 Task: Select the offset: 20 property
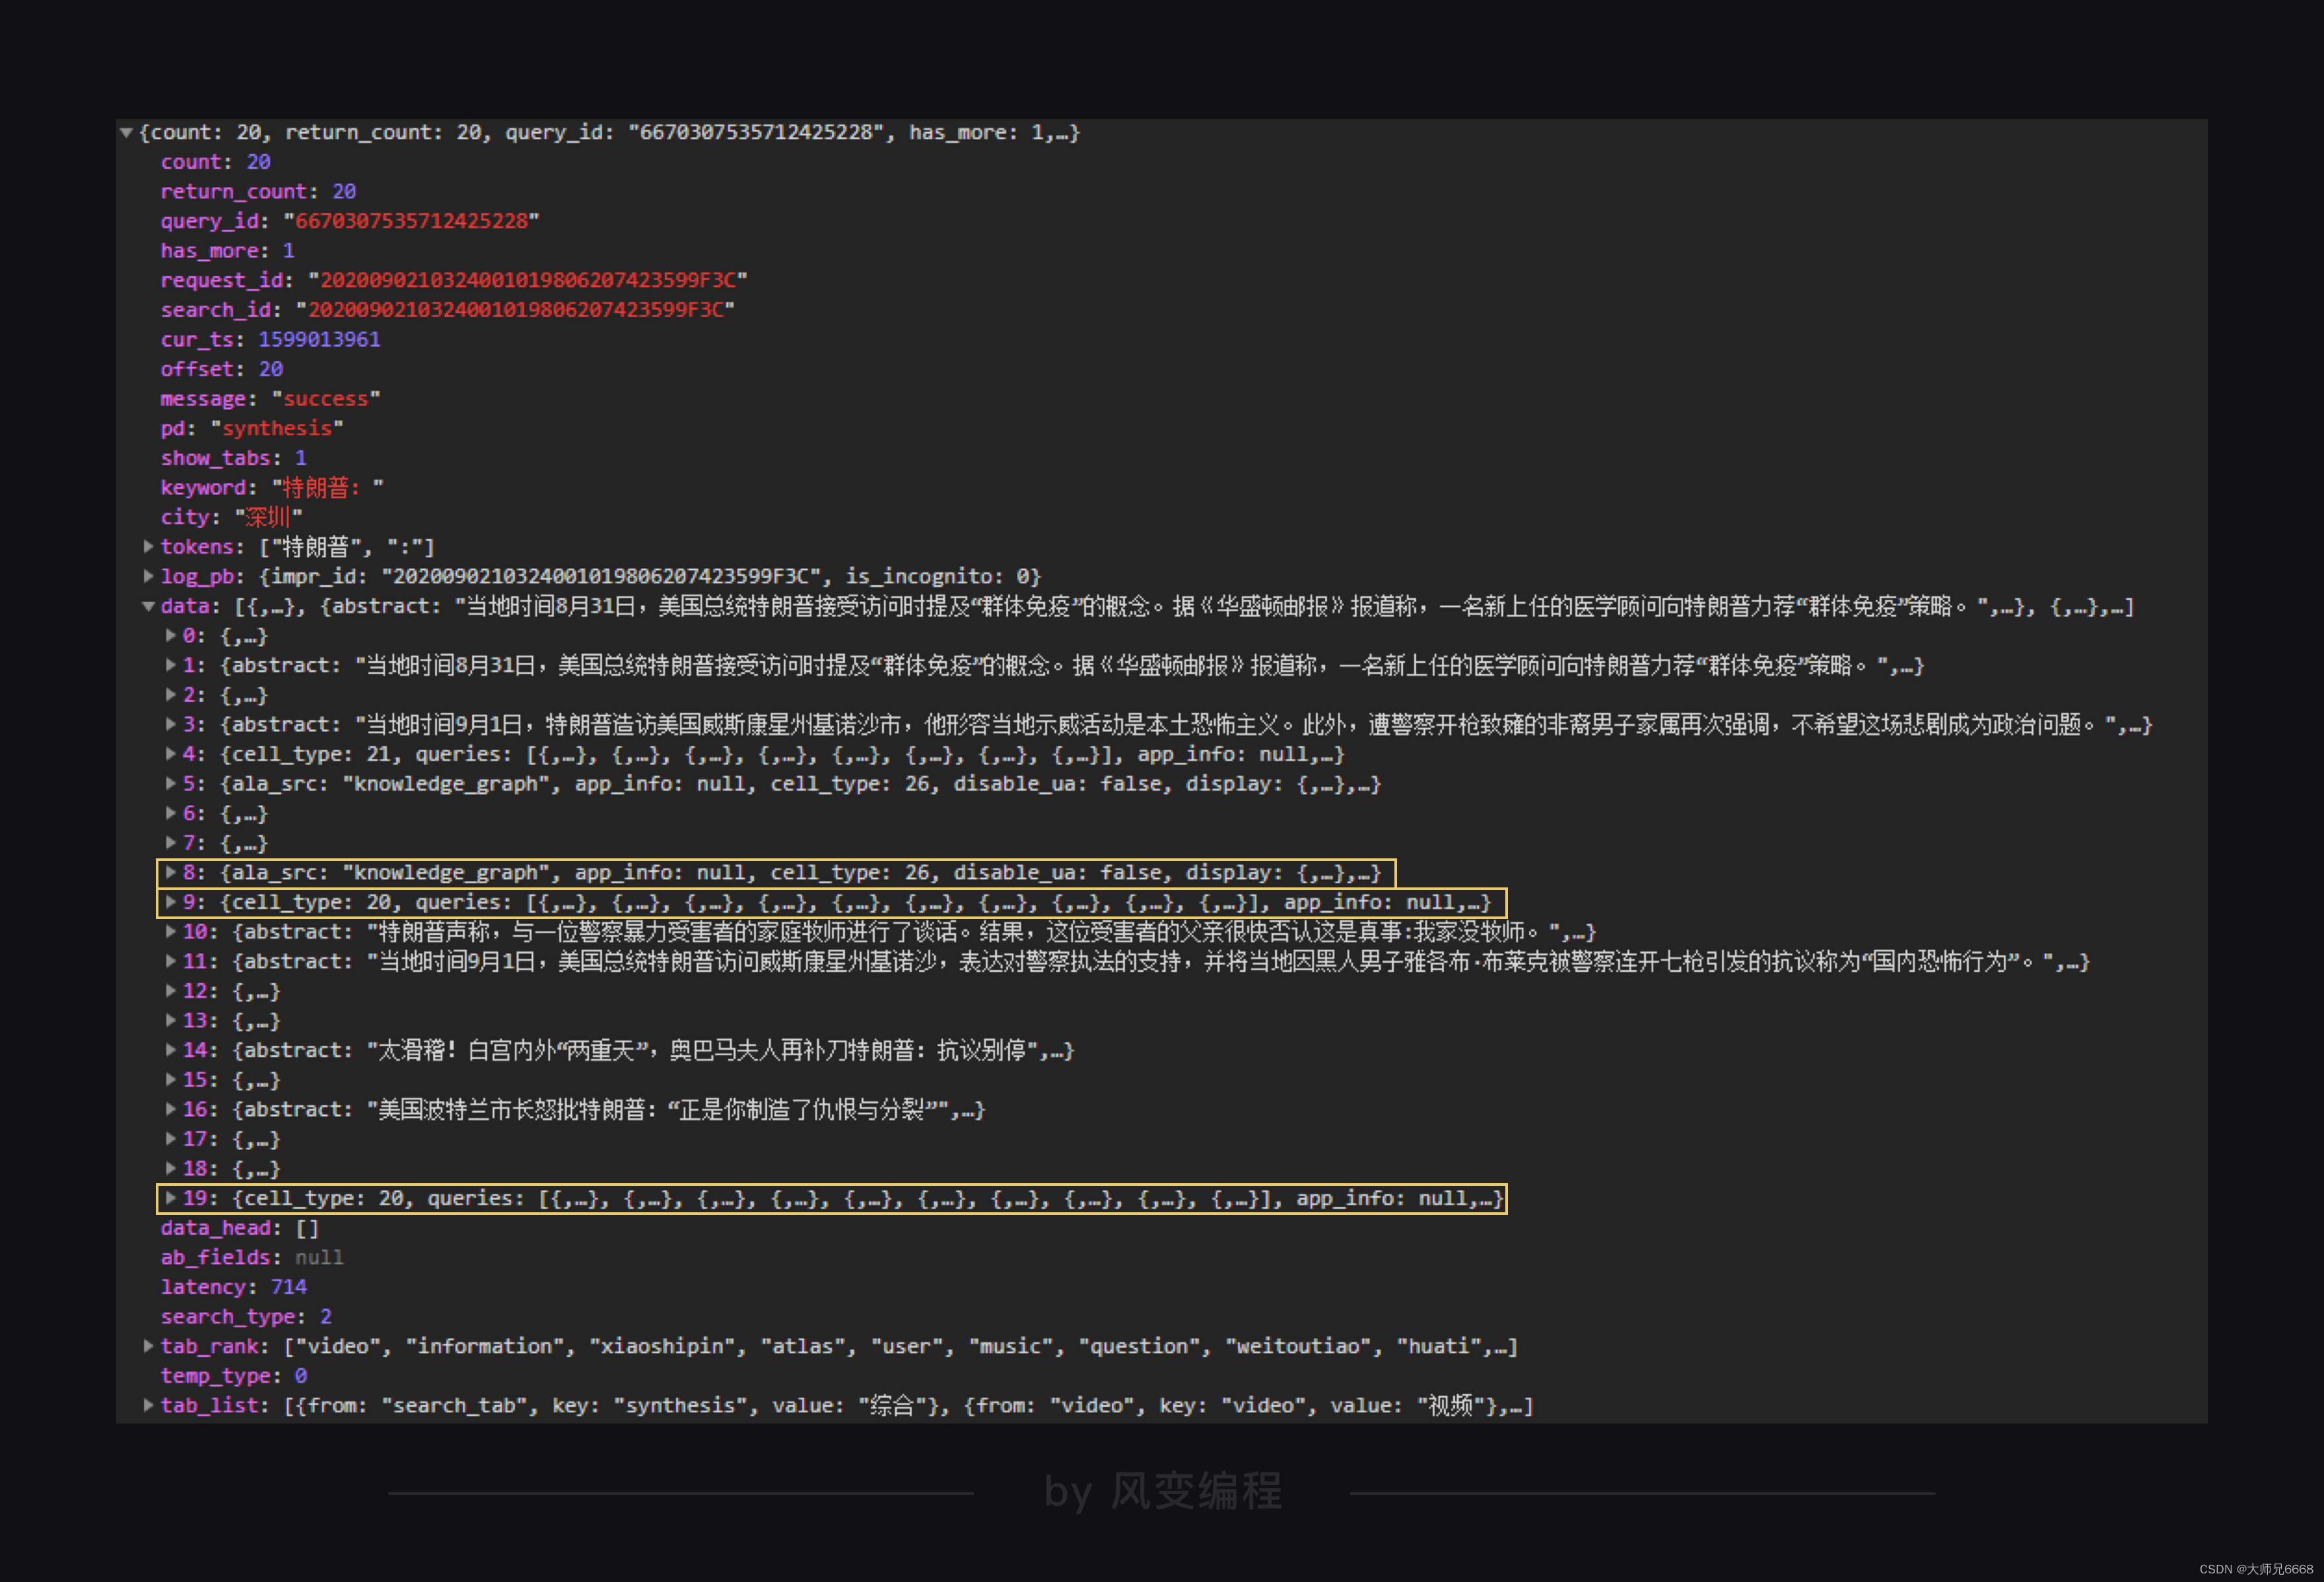click(221, 369)
